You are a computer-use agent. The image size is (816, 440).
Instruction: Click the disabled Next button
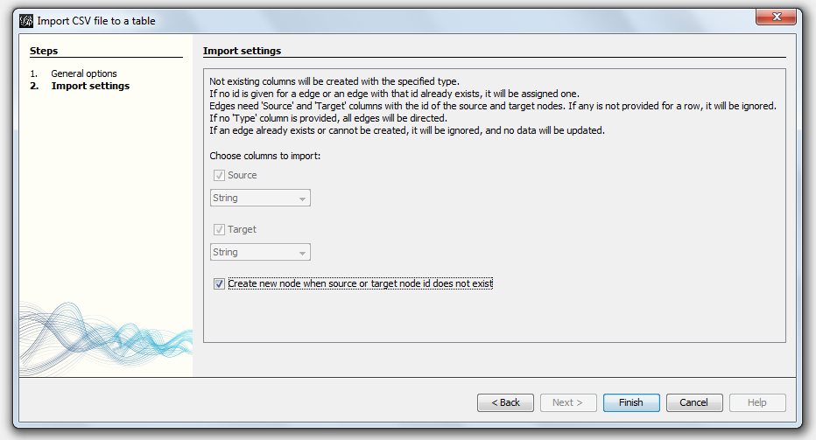tap(568, 402)
